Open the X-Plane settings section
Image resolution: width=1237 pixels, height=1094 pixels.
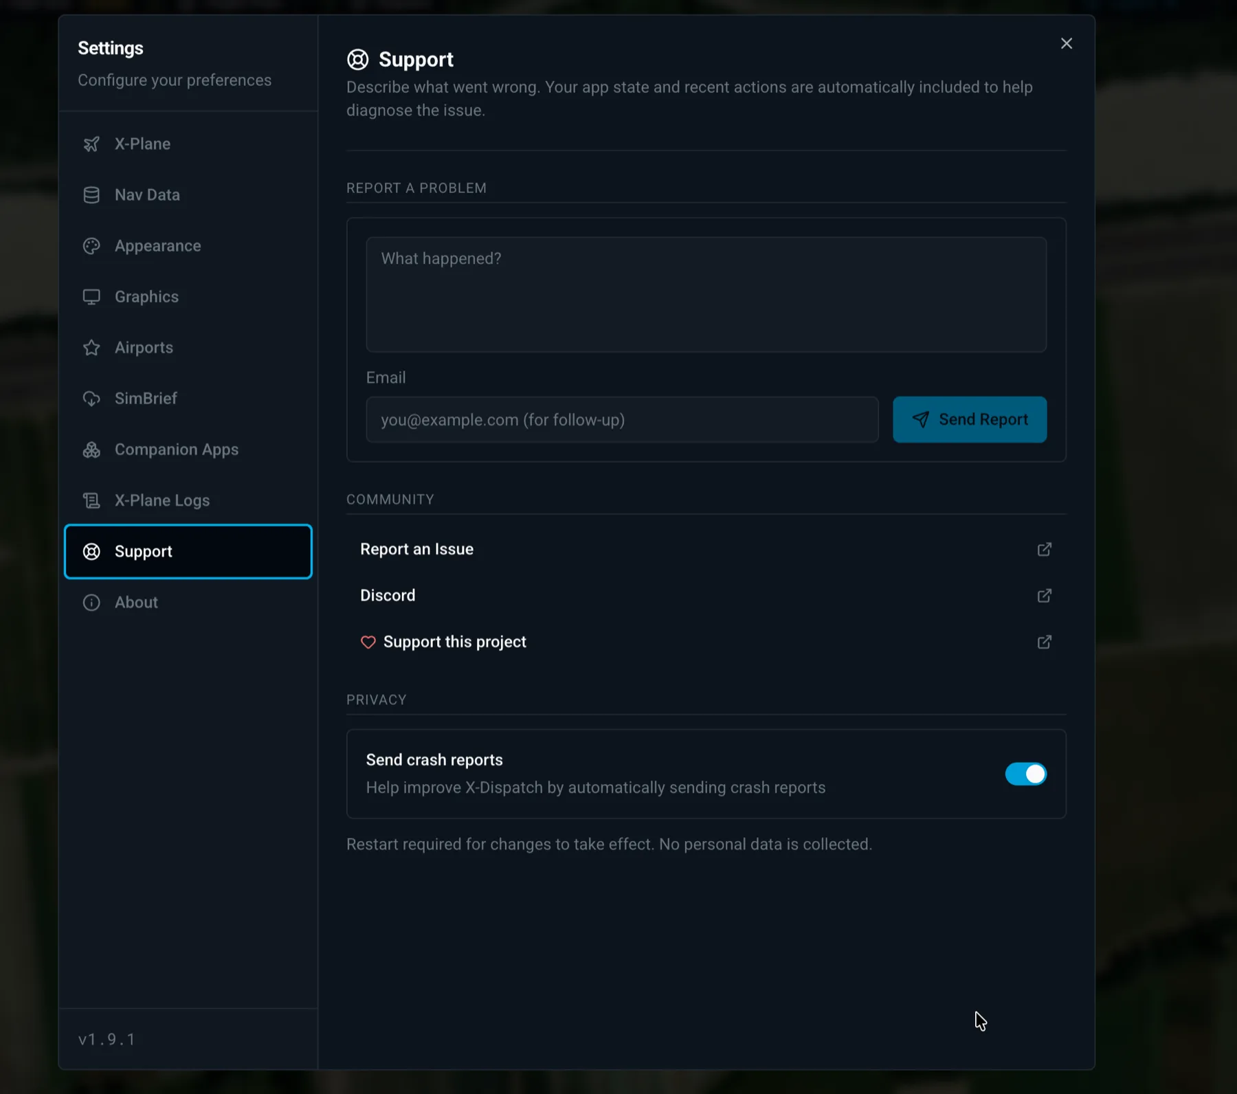click(x=188, y=144)
